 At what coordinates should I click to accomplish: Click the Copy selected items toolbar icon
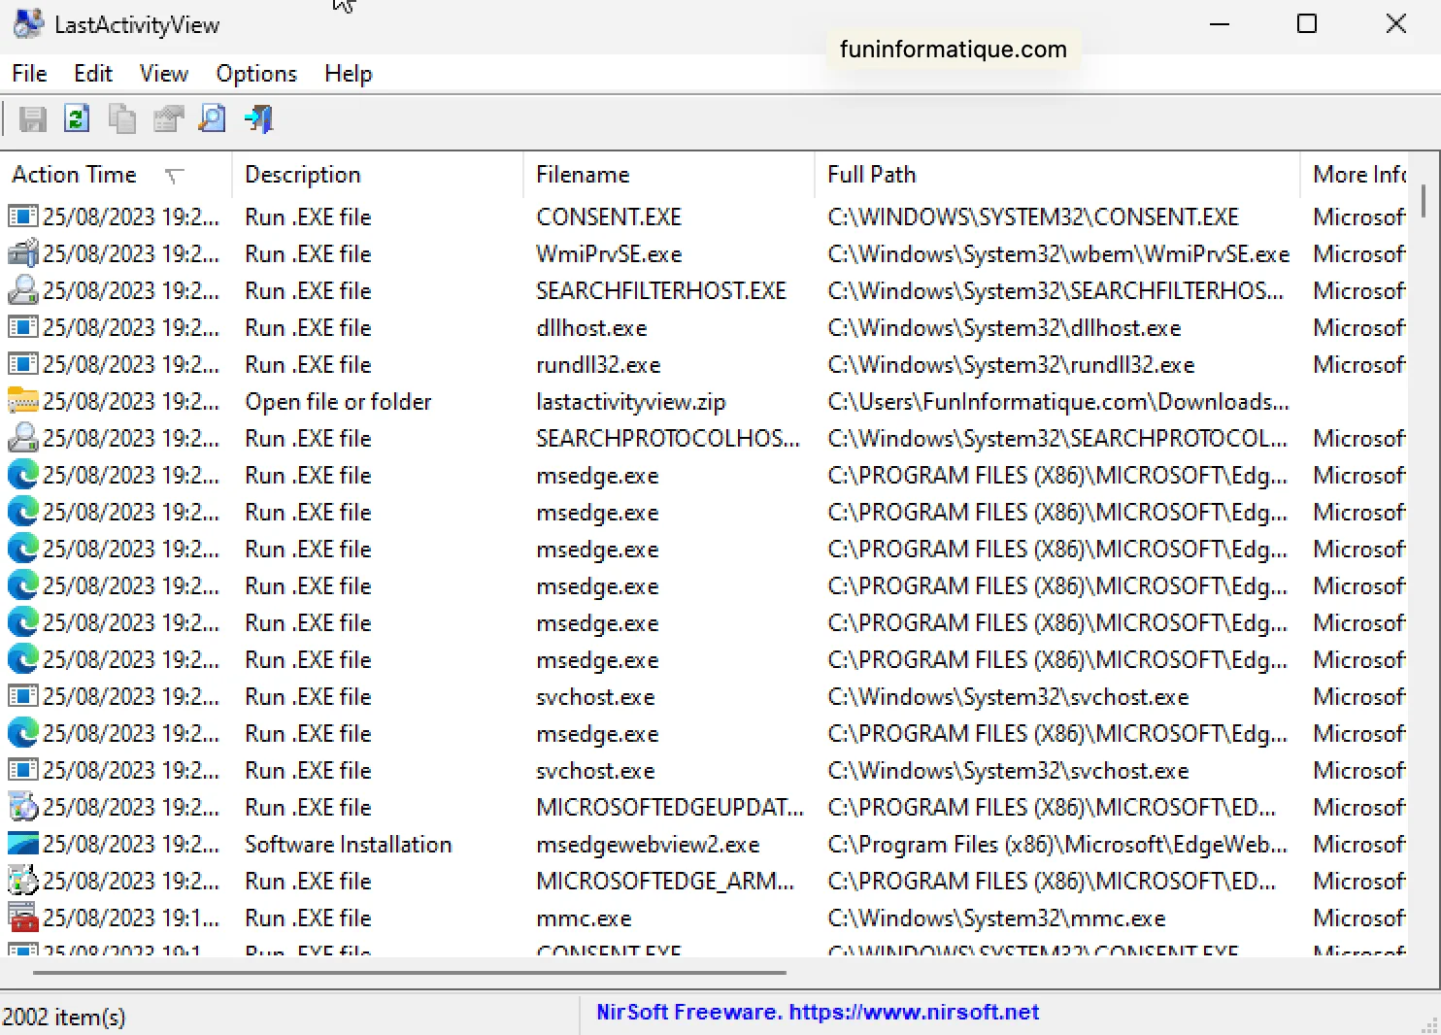point(122,118)
